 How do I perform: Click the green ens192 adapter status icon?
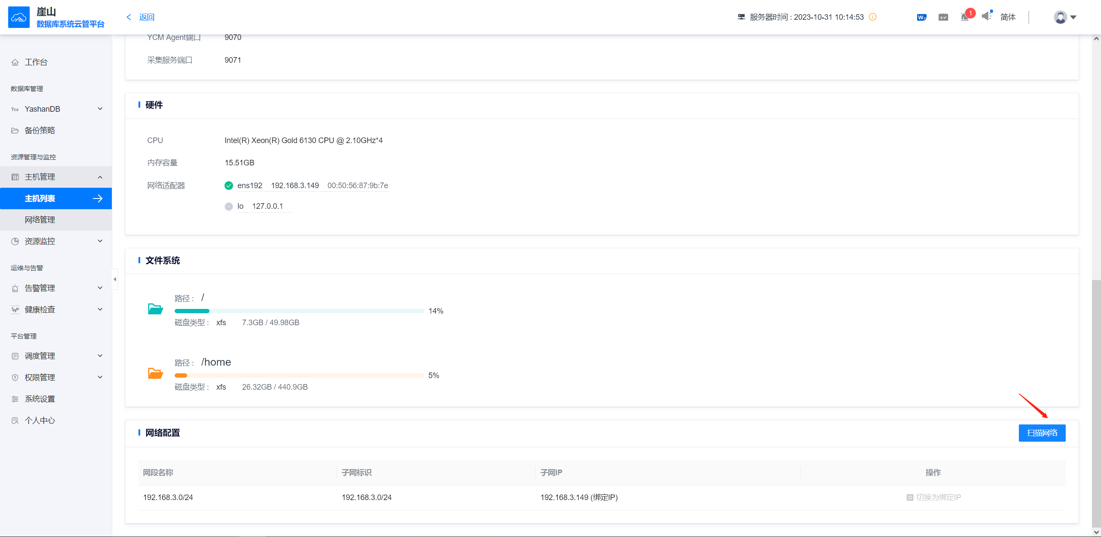coord(229,186)
